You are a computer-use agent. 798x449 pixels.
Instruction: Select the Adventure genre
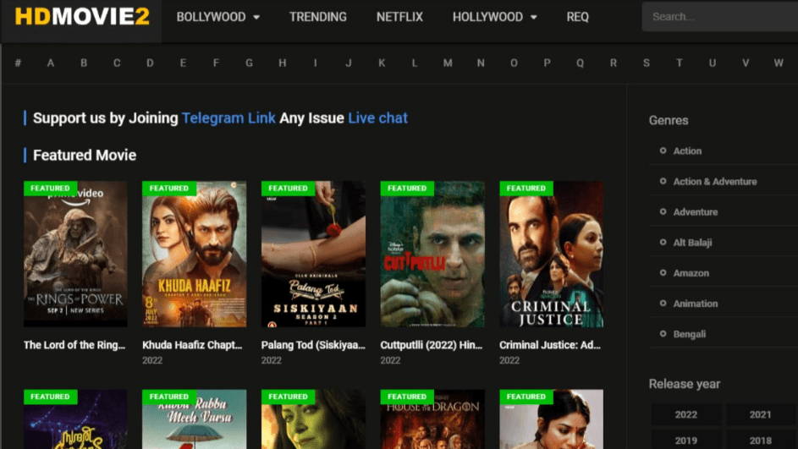pyautogui.click(x=696, y=212)
